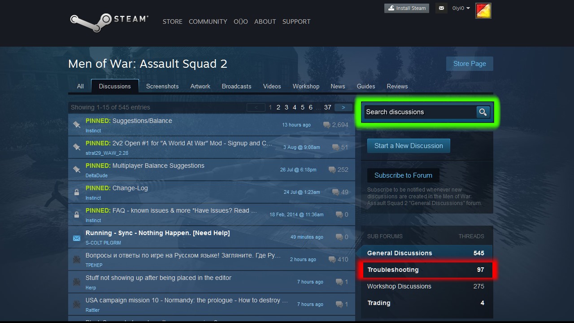Viewport: 574px width, 323px height.
Task: Click the lock icon beside the FAQ thread
Action: [x=77, y=214]
